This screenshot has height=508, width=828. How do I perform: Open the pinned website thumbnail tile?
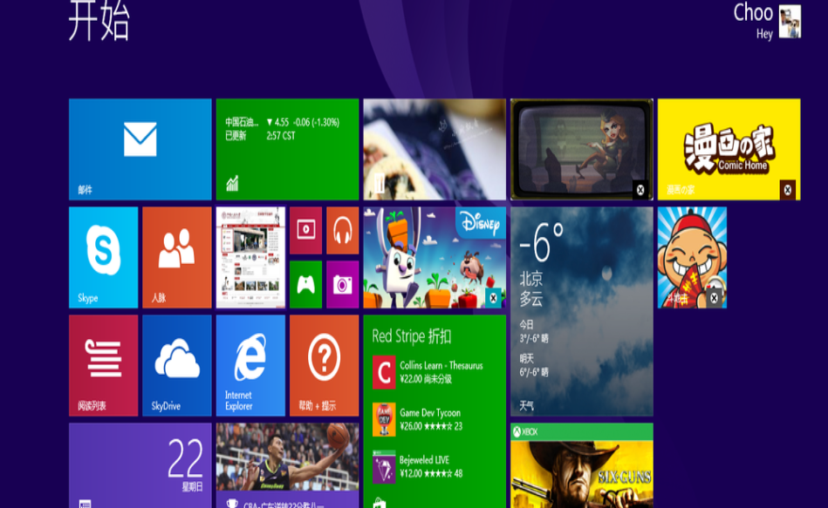pyautogui.click(x=250, y=257)
